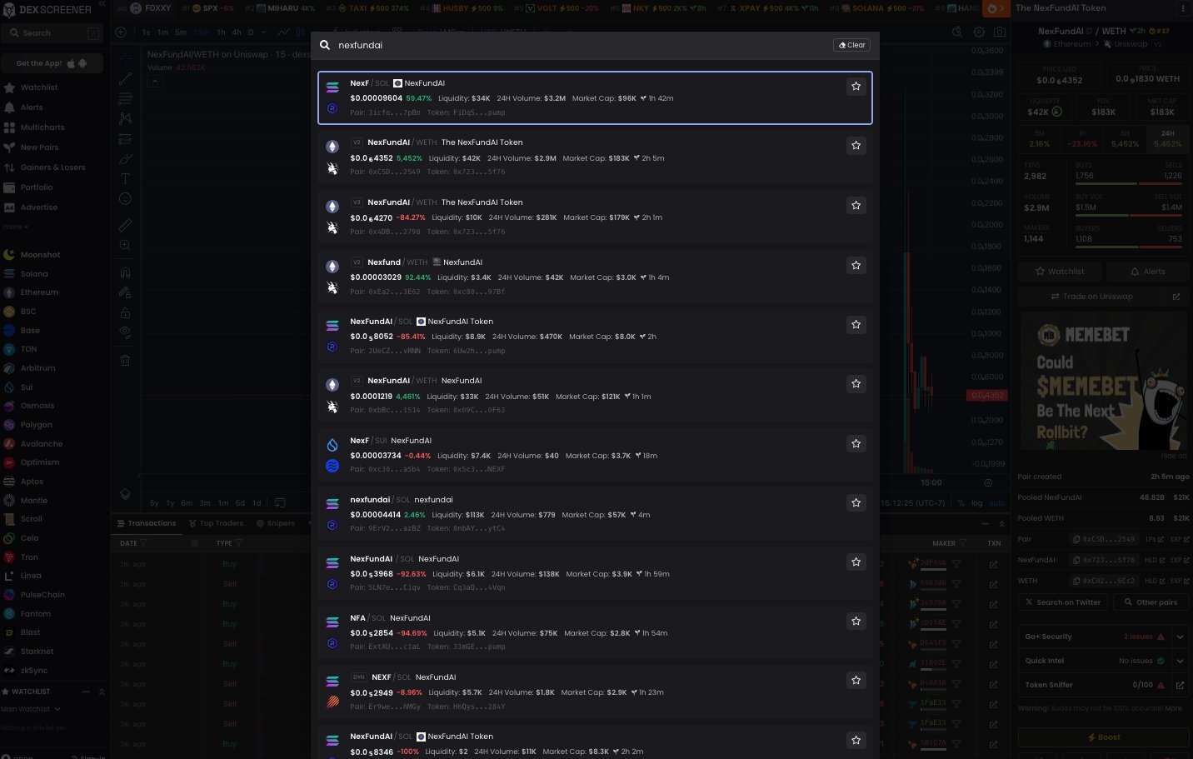The image size is (1193, 759).
Task: Select TON chain
Action: [28, 349]
